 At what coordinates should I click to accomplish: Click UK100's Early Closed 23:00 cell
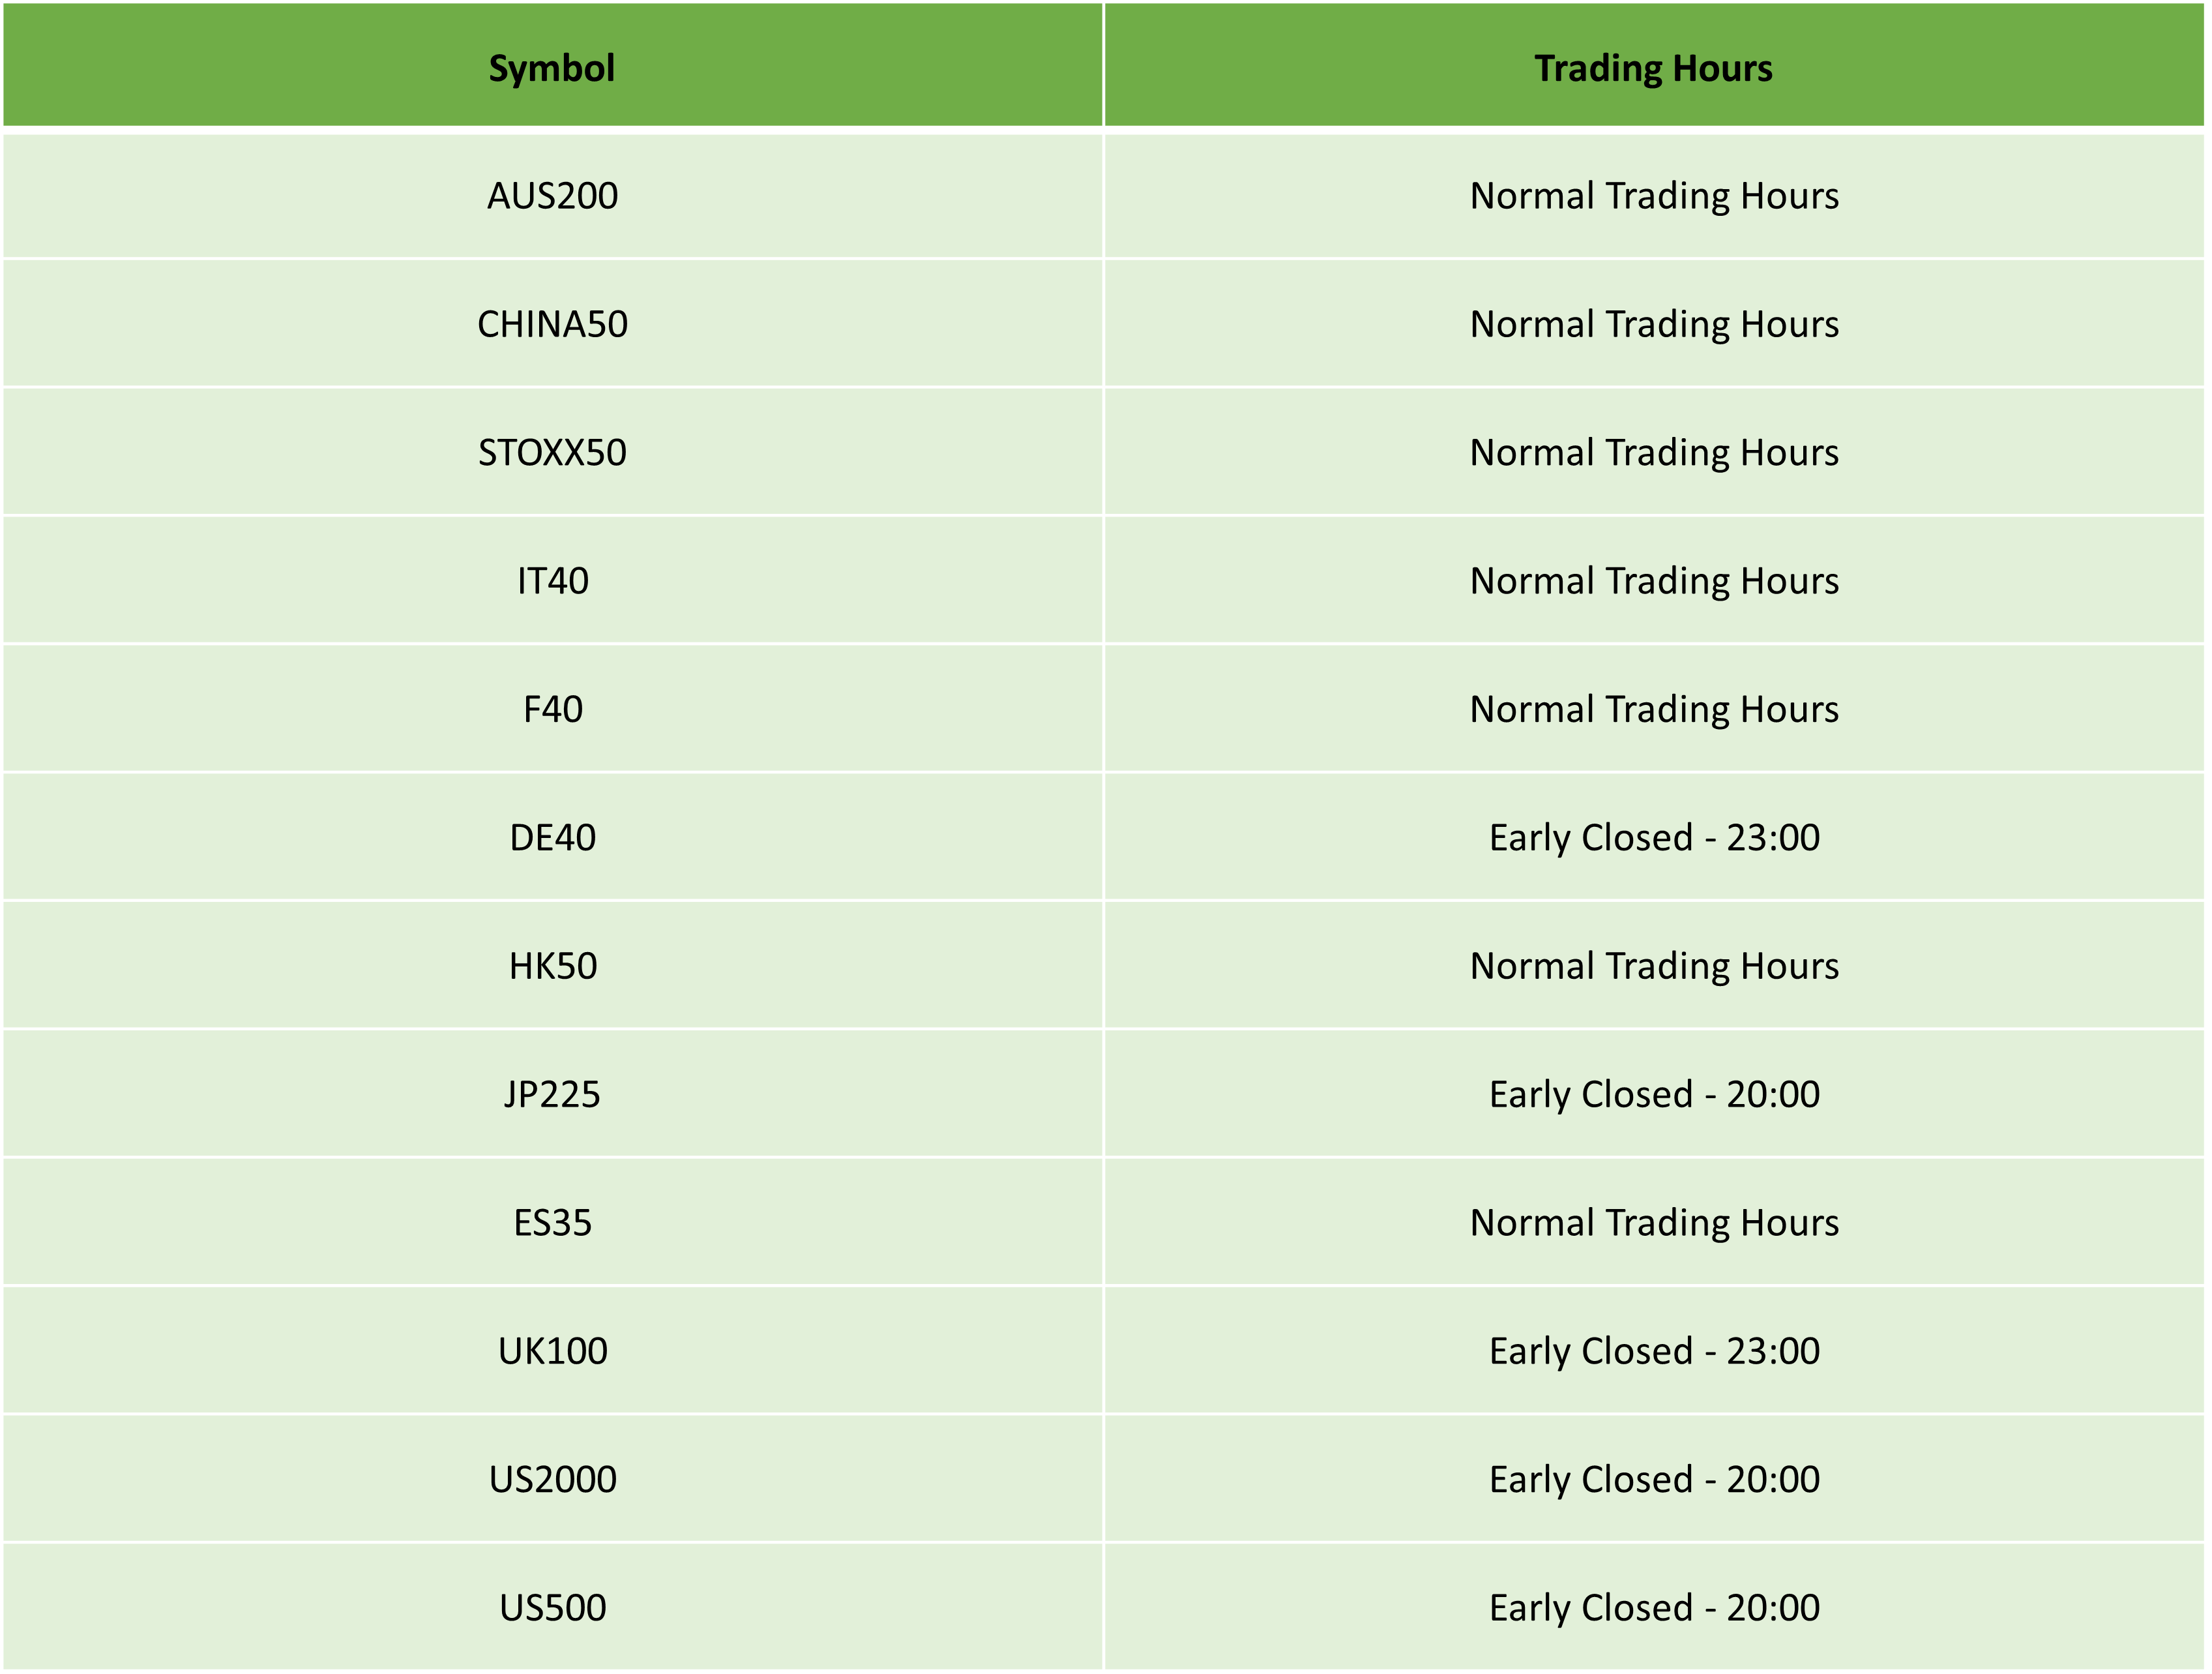click(1654, 1351)
